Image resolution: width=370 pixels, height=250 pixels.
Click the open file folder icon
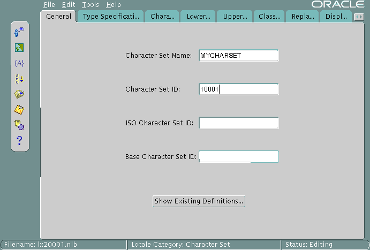coord(19,94)
